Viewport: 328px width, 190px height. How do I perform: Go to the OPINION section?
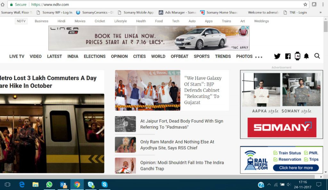pos(119,56)
